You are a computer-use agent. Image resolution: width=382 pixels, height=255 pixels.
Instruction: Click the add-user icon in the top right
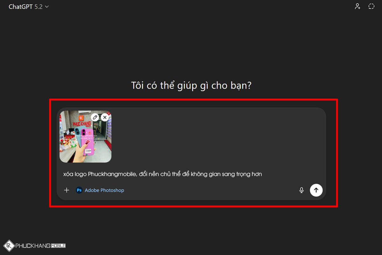[x=357, y=6]
